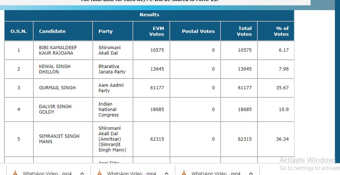The height and width of the screenshot is (175, 340).
Task: Click the Total Votes column header
Action: (244, 31)
